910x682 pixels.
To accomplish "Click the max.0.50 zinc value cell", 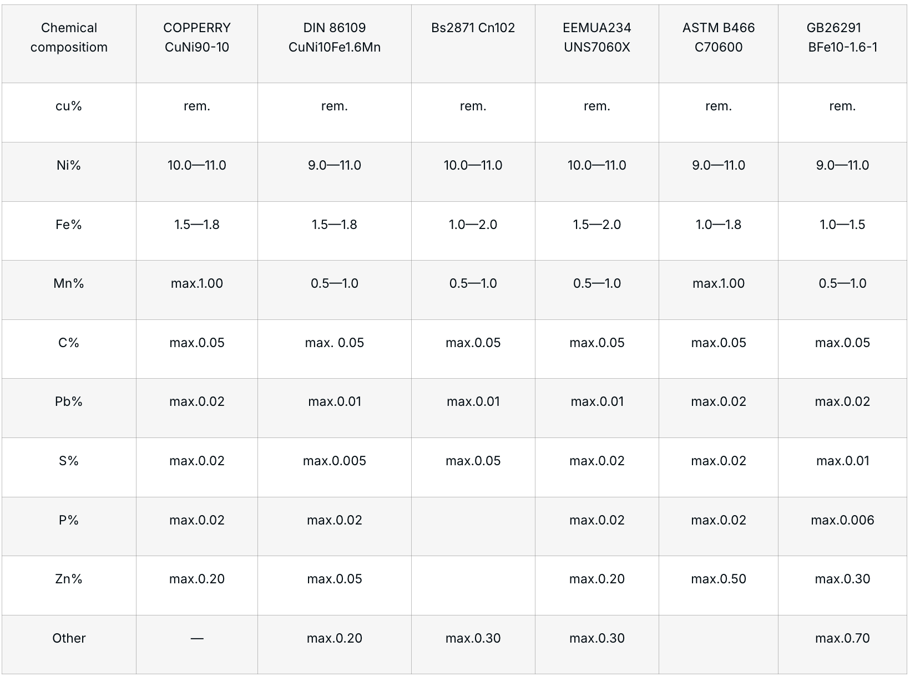I will point(719,579).
